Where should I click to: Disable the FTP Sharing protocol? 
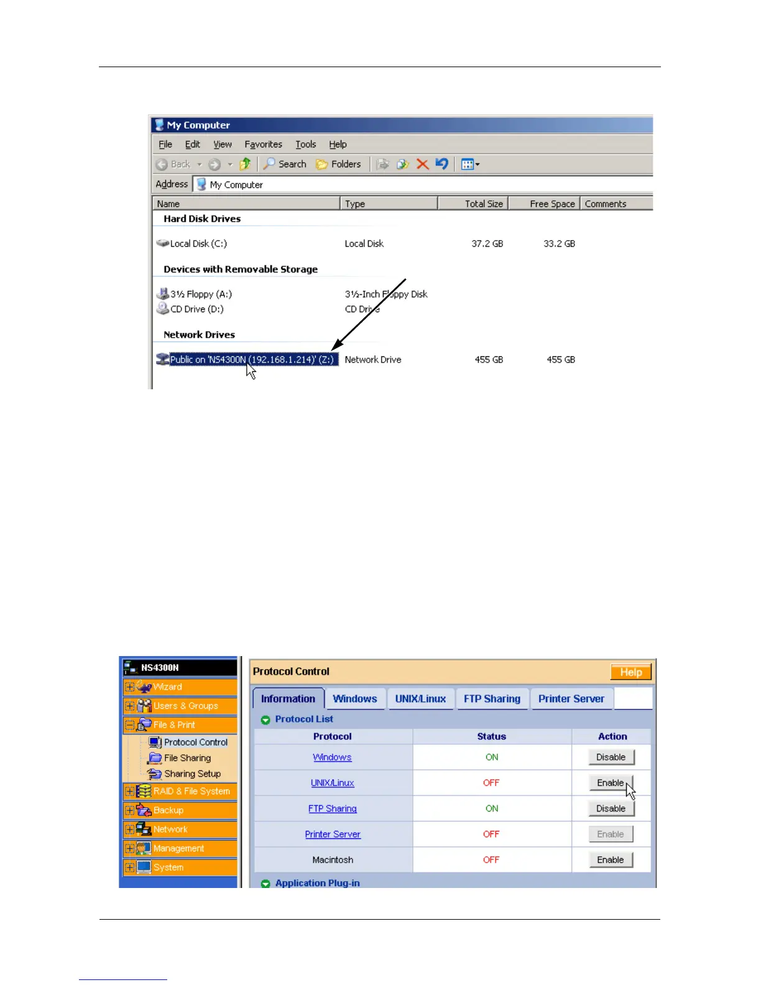(611, 808)
